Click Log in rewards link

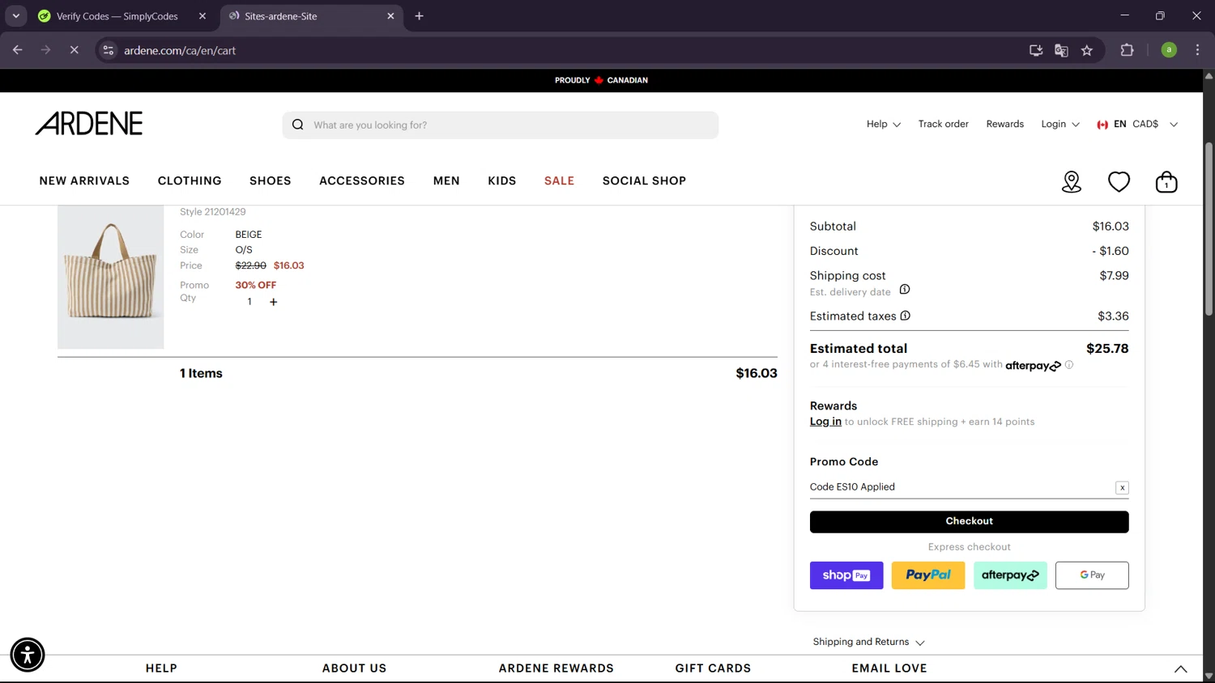[825, 422]
